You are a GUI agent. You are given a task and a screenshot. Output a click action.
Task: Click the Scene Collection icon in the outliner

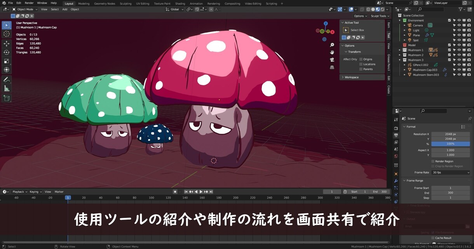click(x=400, y=16)
